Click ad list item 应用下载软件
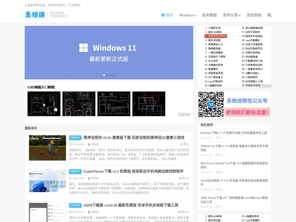The width and height of the screenshot is (296, 222). (252, 32)
